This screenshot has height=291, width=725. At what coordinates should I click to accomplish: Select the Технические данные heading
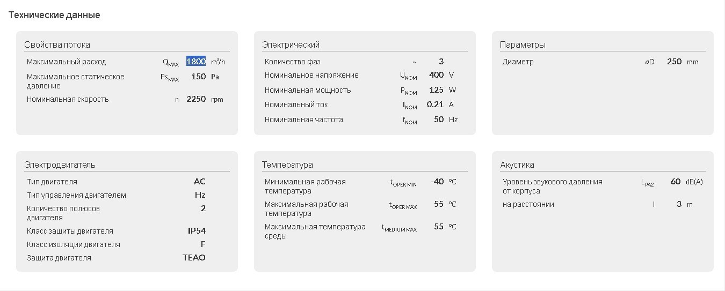click(x=54, y=15)
